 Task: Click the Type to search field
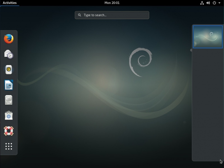(x=112, y=15)
